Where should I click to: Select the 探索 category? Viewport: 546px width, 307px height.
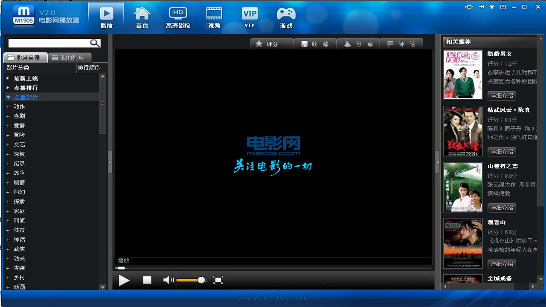[x=19, y=201]
